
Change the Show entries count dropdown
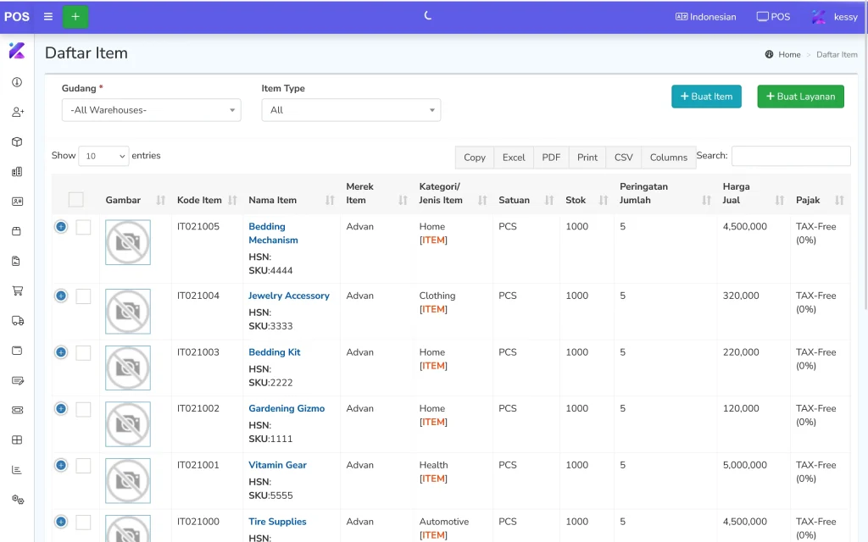point(103,156)
